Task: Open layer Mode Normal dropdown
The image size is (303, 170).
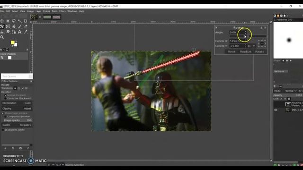Action: click(291, 91)
